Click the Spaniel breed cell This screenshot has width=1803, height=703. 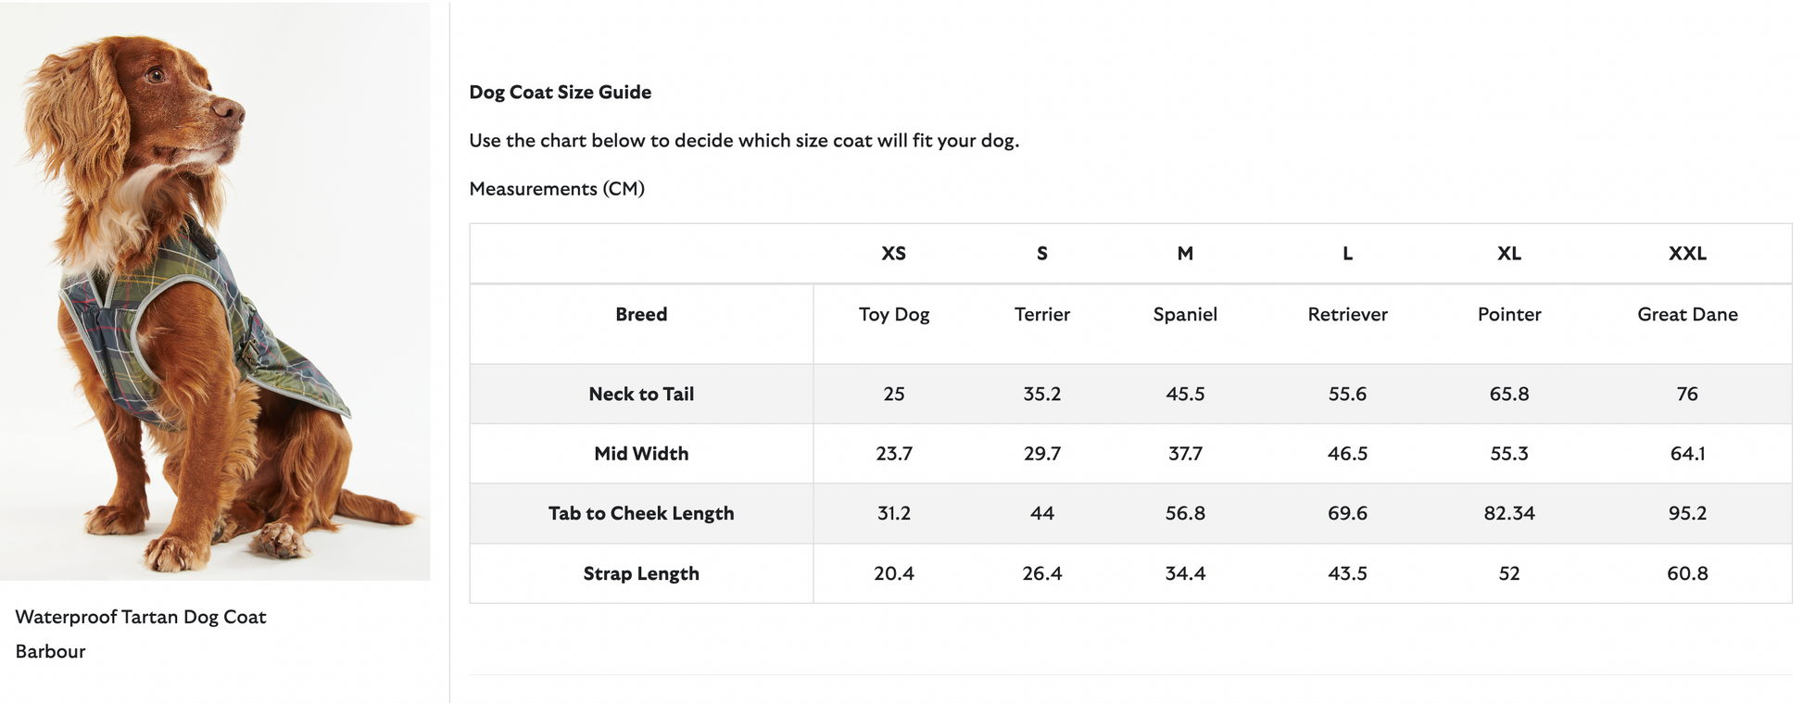coord(1185,314)
